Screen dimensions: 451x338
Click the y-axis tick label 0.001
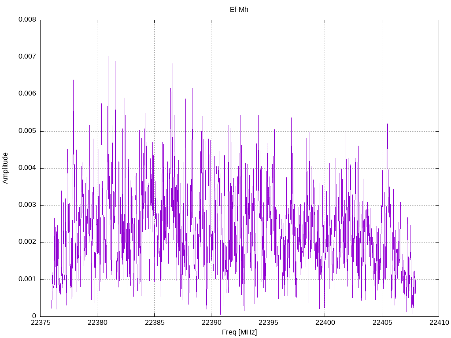[27, 279]
